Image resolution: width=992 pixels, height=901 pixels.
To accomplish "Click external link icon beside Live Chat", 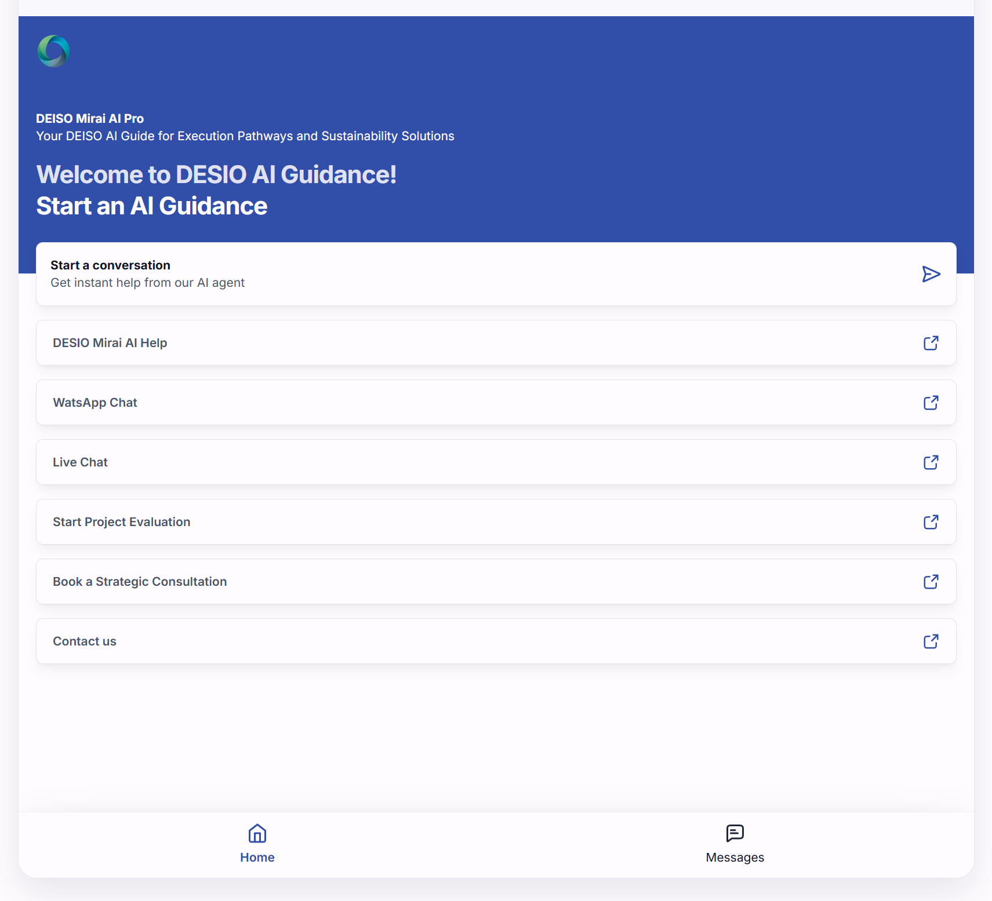I will point(931,462).
